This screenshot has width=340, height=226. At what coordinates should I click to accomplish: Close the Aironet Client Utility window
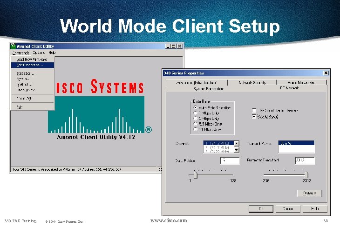coord(180,46)
